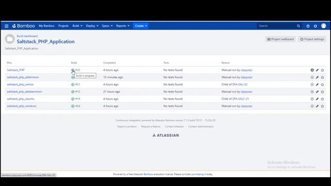Click success status icon of build #24
This screenshot has width=331, height=186.
click(73, 106)
